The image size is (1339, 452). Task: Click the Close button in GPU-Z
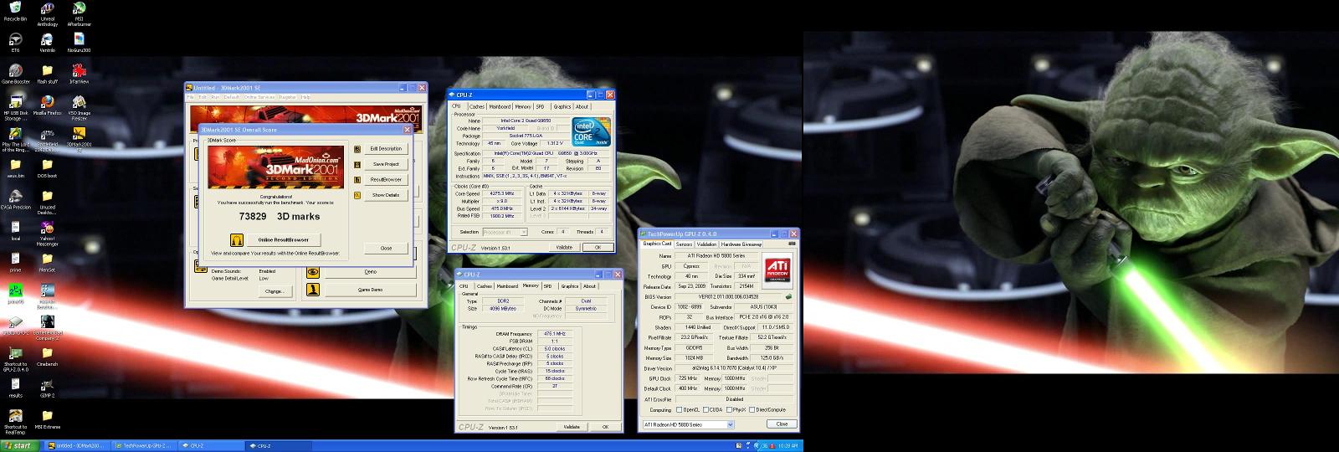click(x=782, y=424)
